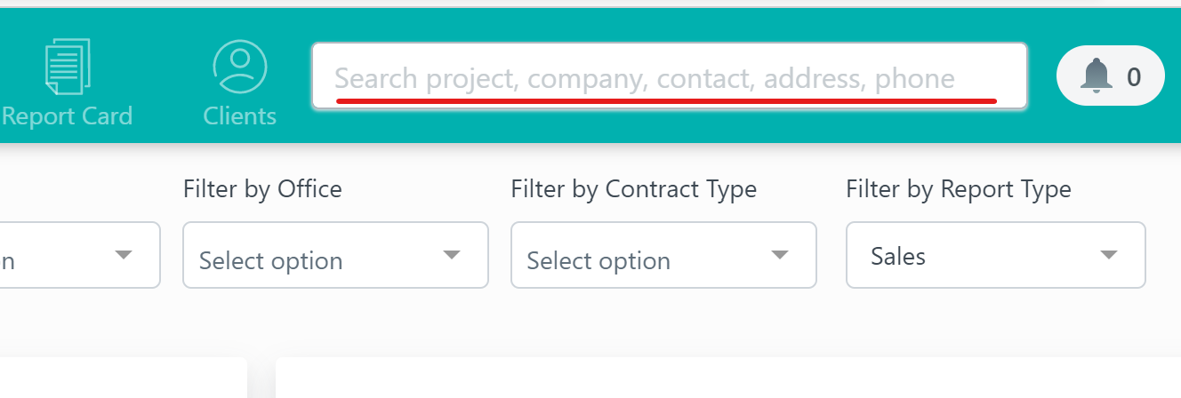Open the Report Type dropdown showing Sales
Viewport: 1181px width, 398px height.
coord(996,255)
